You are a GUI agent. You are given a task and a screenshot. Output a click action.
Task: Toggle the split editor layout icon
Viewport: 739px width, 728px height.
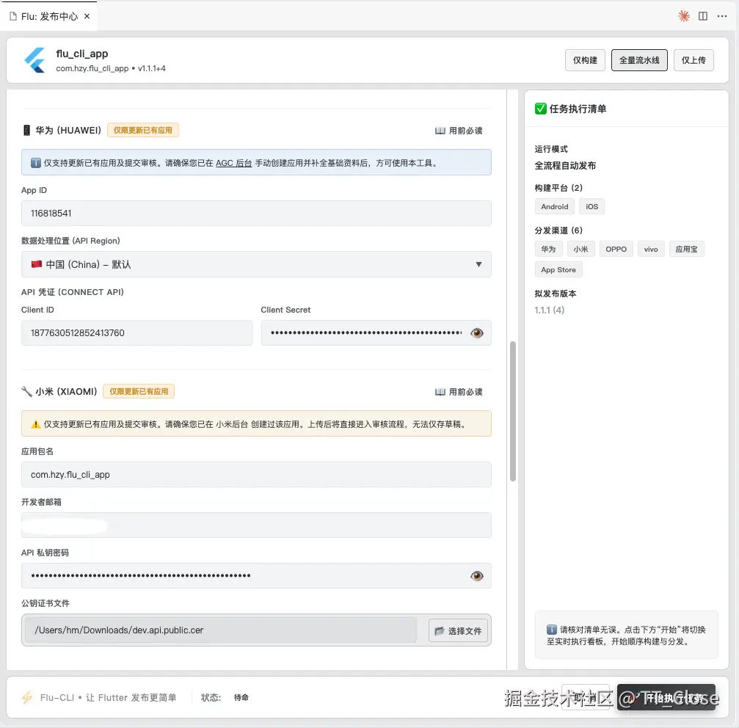tap(703, 16)
